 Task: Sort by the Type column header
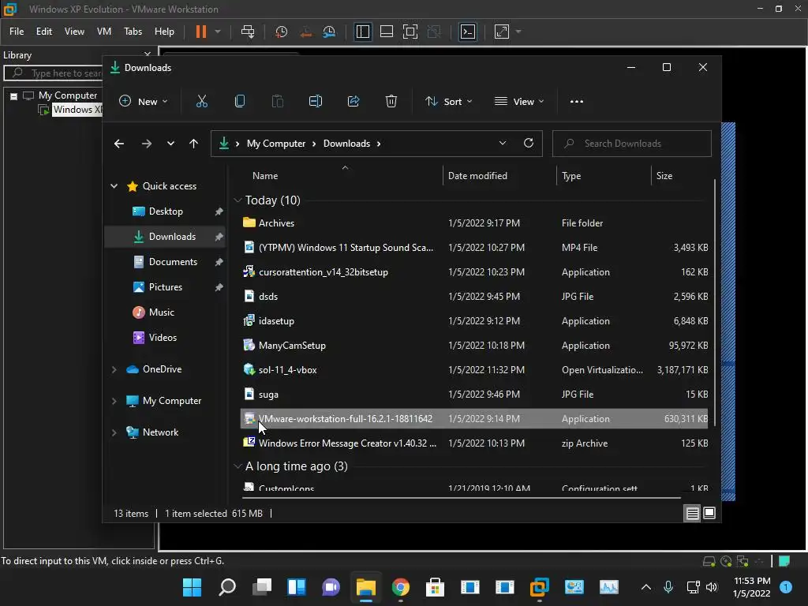point(571,176)
